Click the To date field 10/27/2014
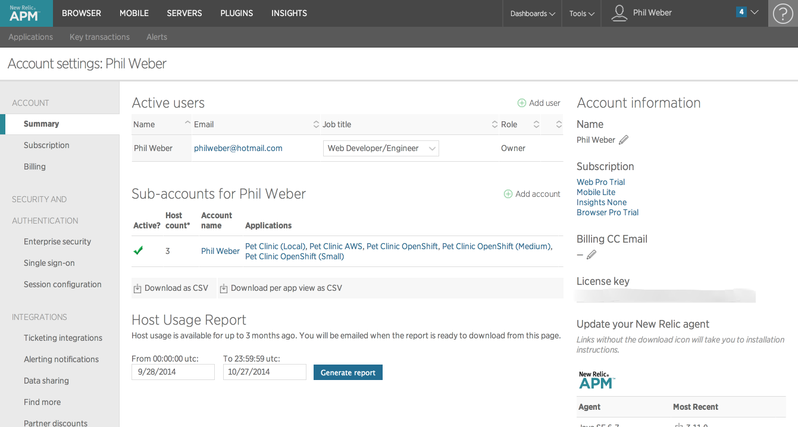 265,372
